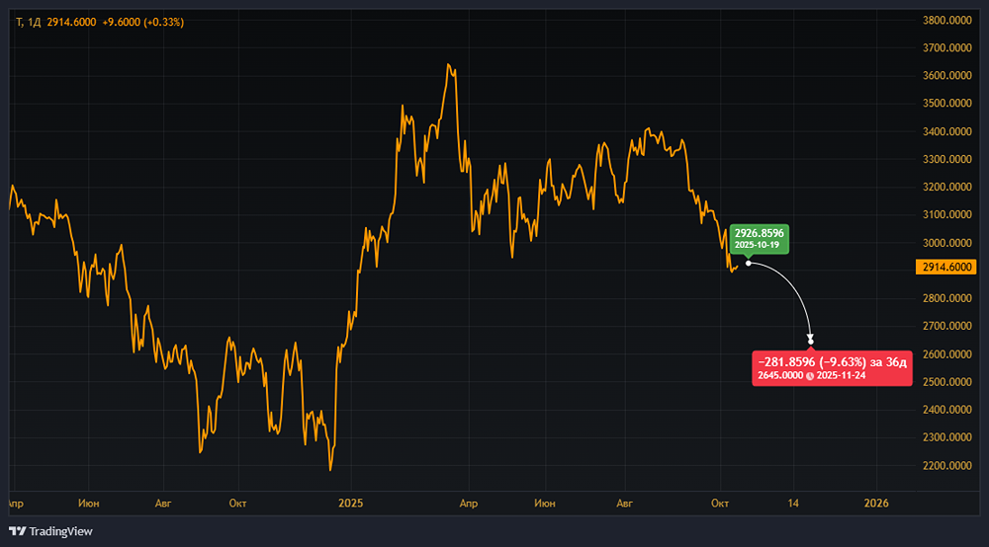The image size is (989, 547).
Task: Click the 3500.0000 price axis label
Action: click(946, 104)
